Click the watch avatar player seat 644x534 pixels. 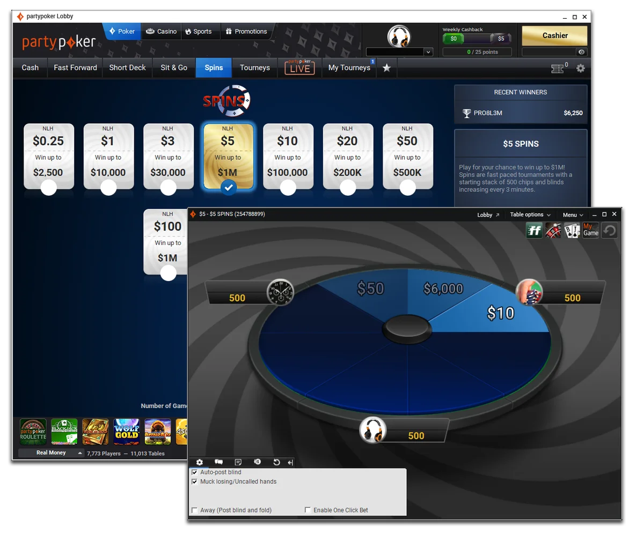click(x=280, y=293)
